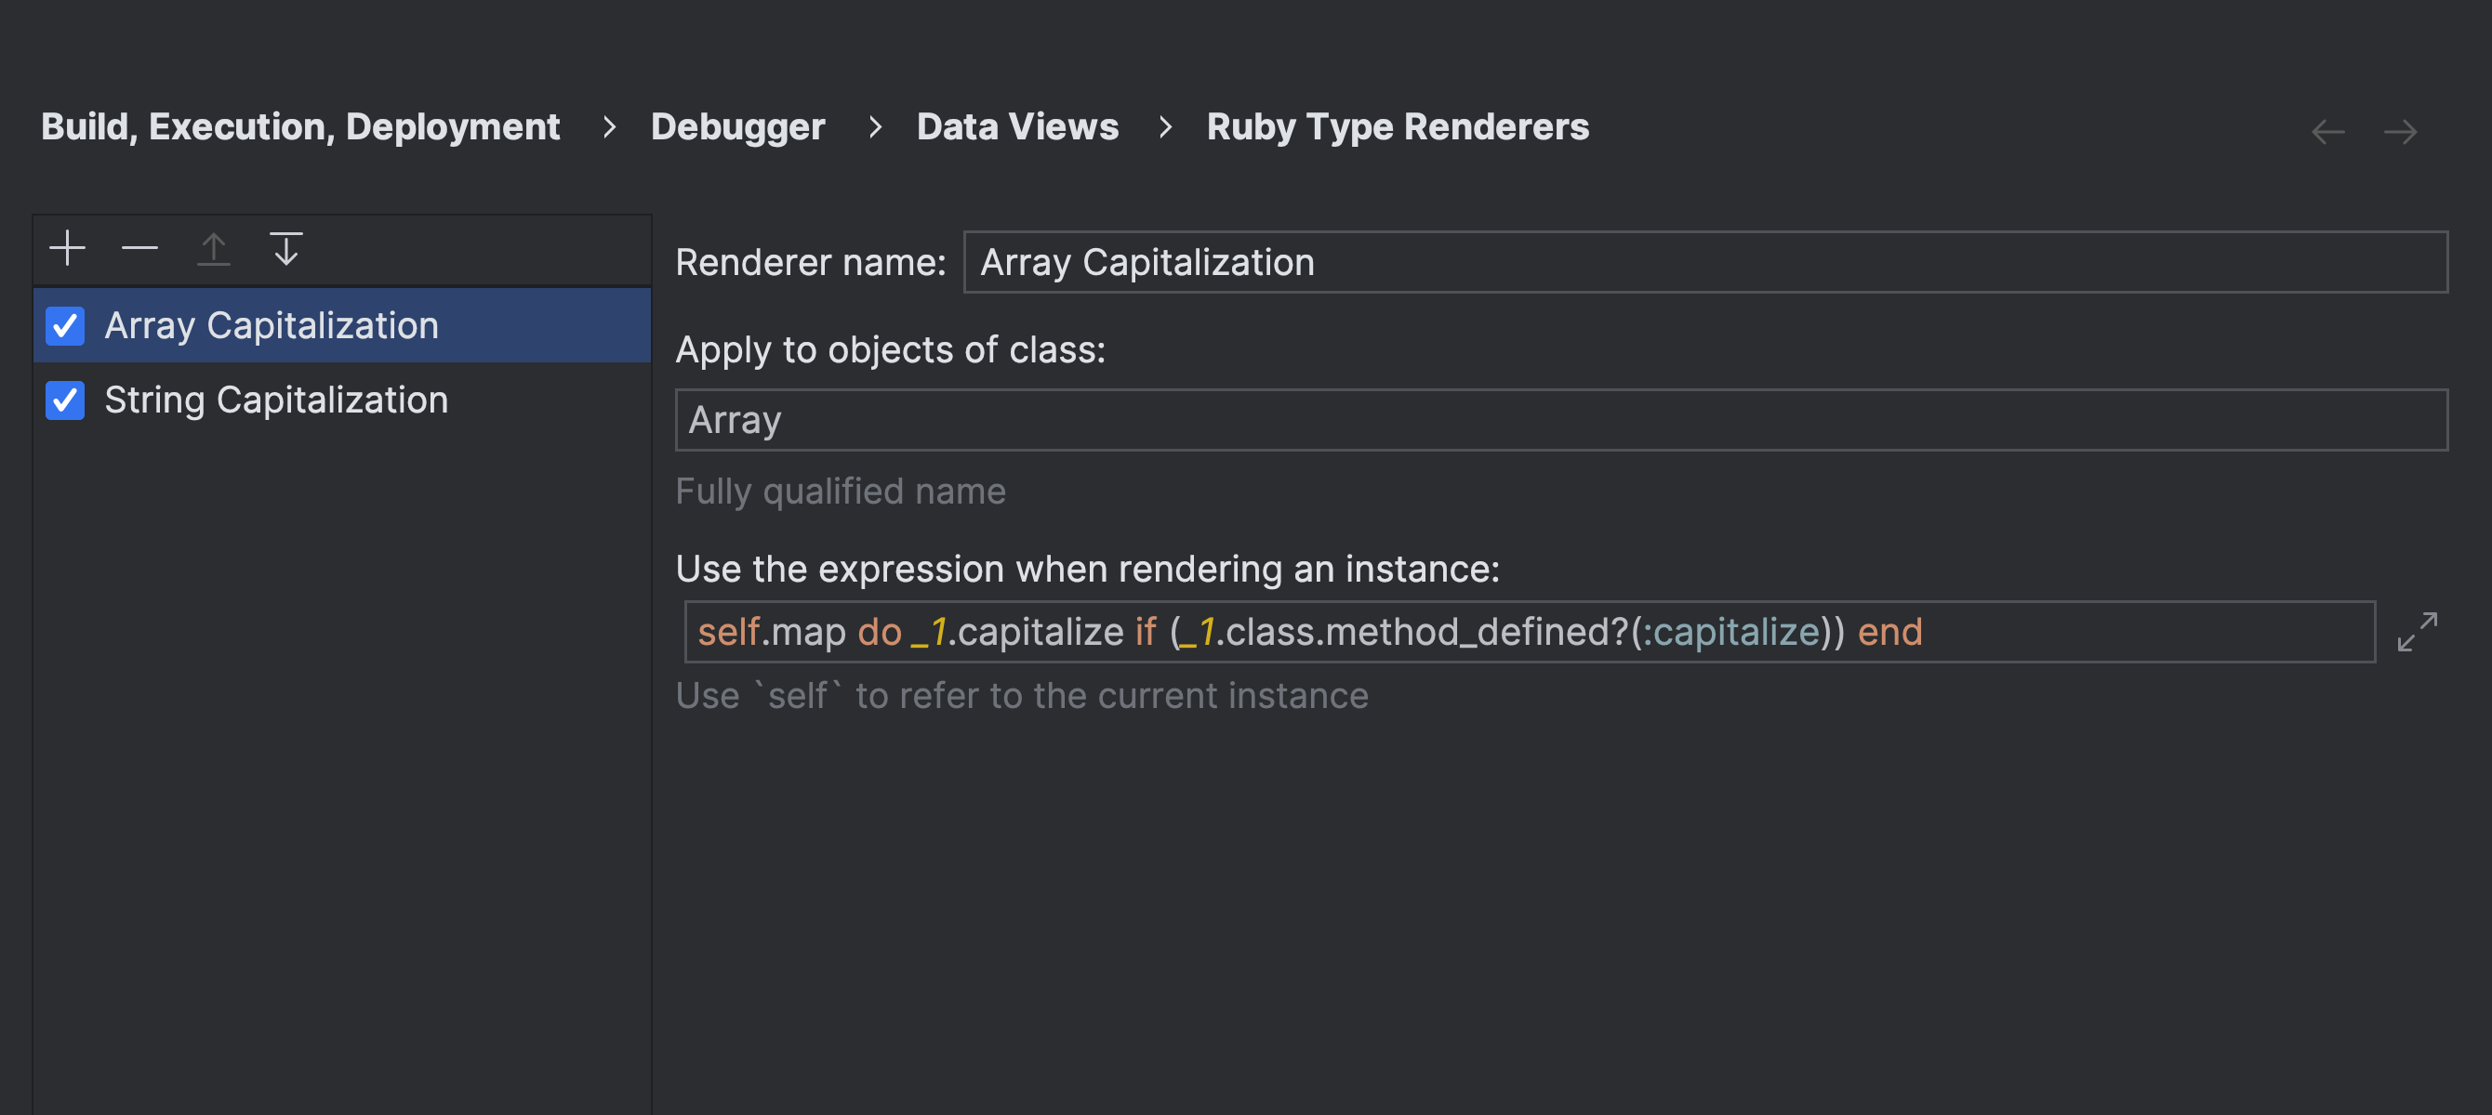Click the Ruby Type Renderers breadcrumb
This screenshot has width=2492, height=1115.
coord(1397,126)
